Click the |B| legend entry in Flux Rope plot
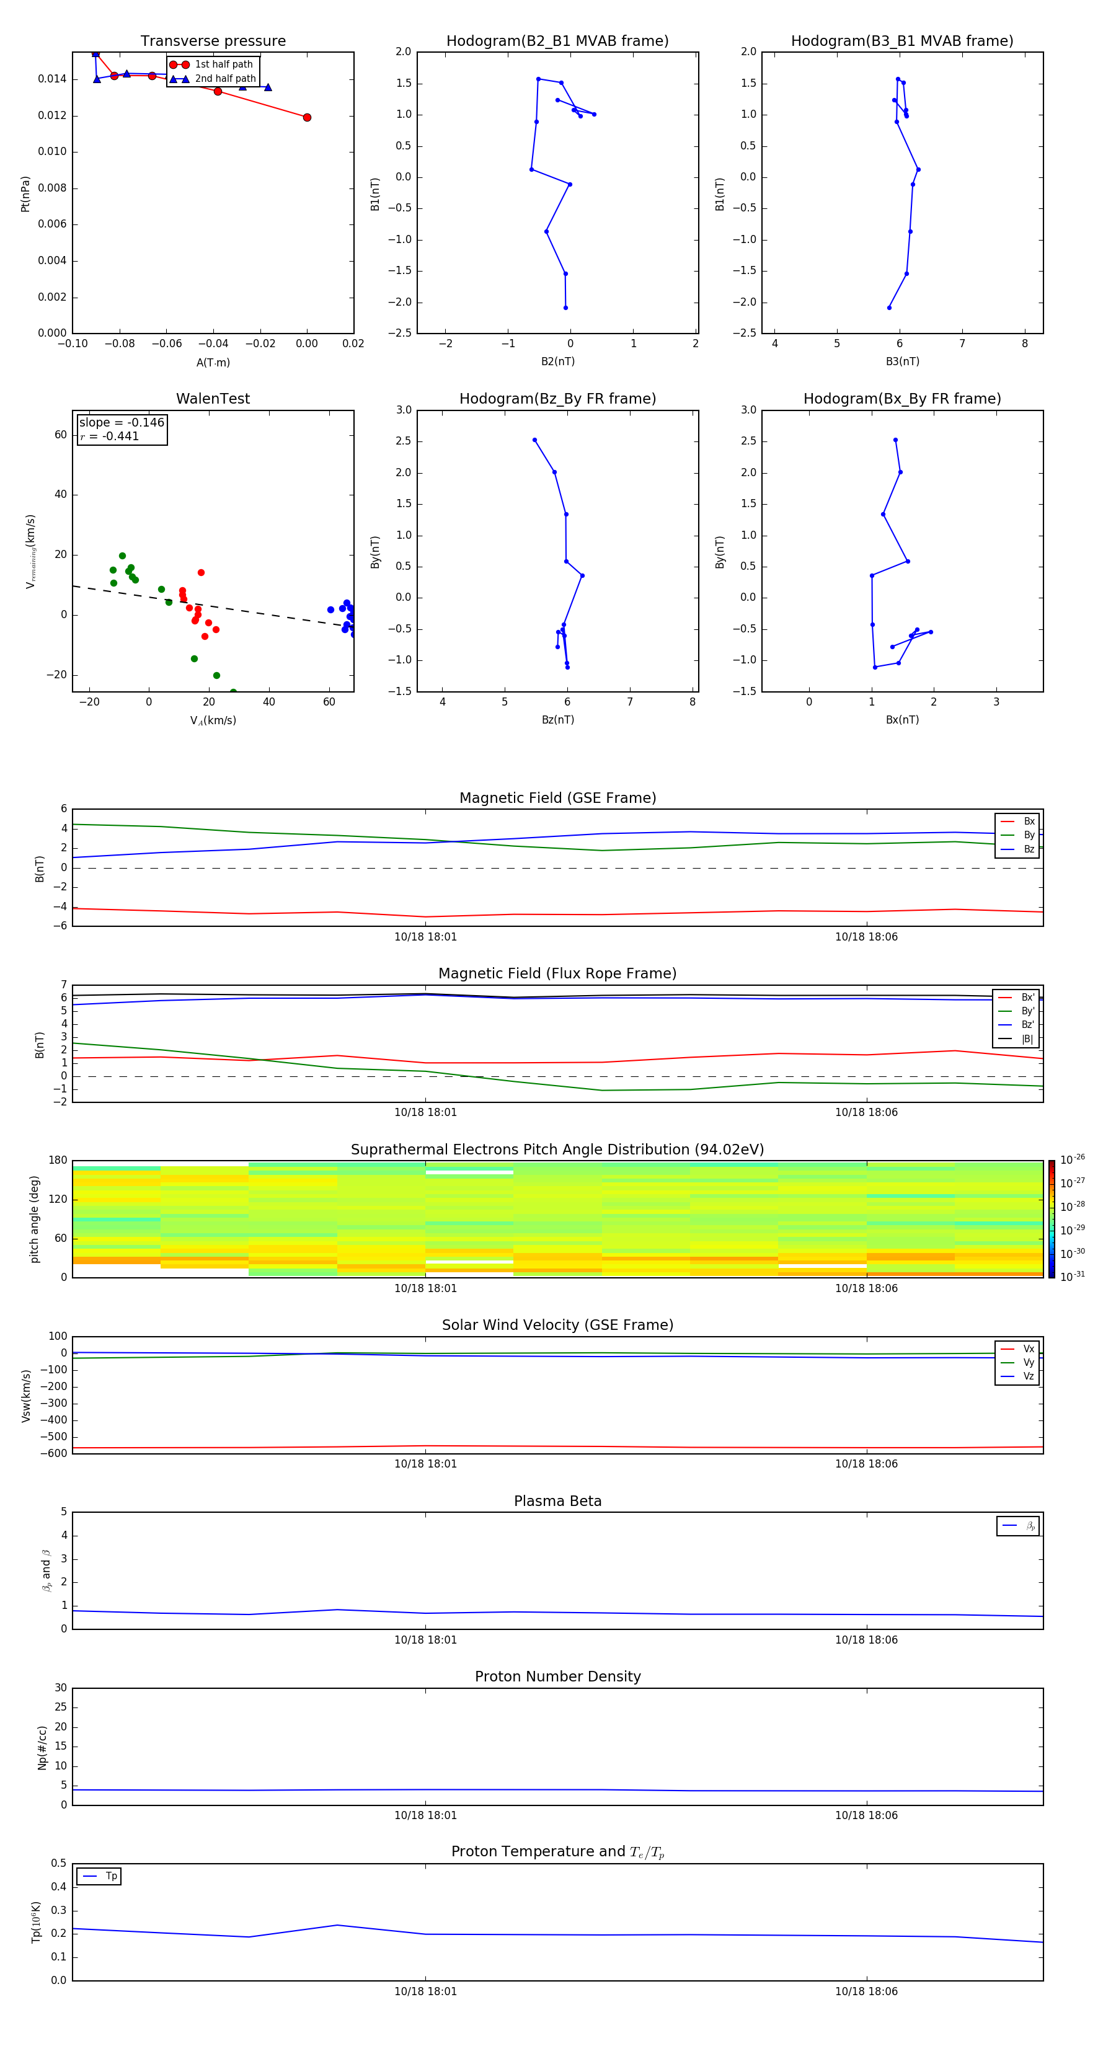The width and height of the screenshot is (1116, 2046). click(1017, 1039)
